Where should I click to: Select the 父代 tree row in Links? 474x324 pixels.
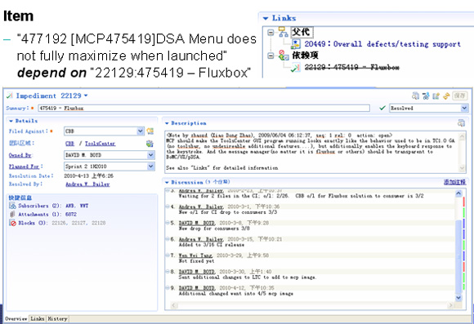(x=302, y=32)
